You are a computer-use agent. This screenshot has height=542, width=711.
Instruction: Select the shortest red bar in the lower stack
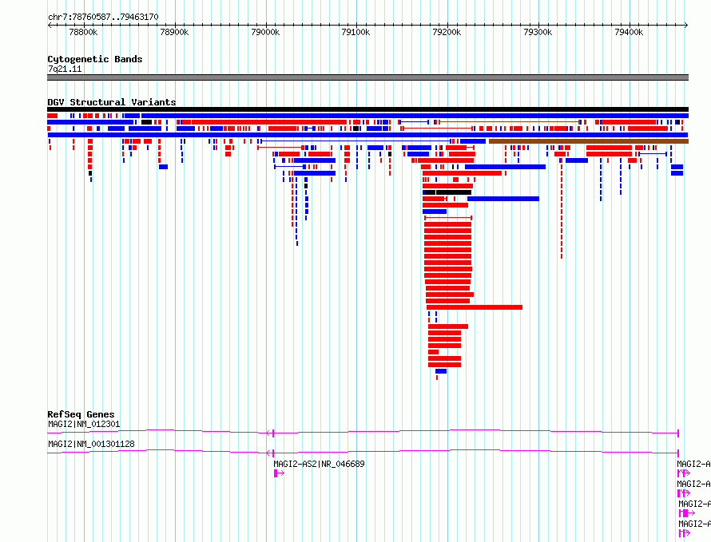[x=434, y=352]
